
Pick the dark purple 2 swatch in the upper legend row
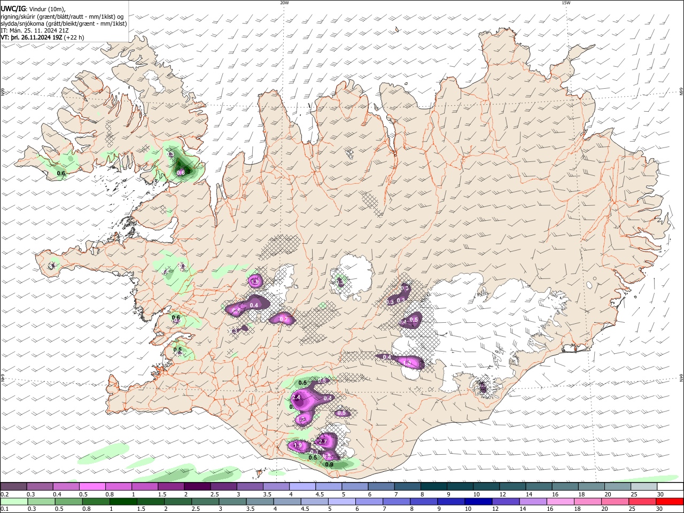[x=197, y=486]
